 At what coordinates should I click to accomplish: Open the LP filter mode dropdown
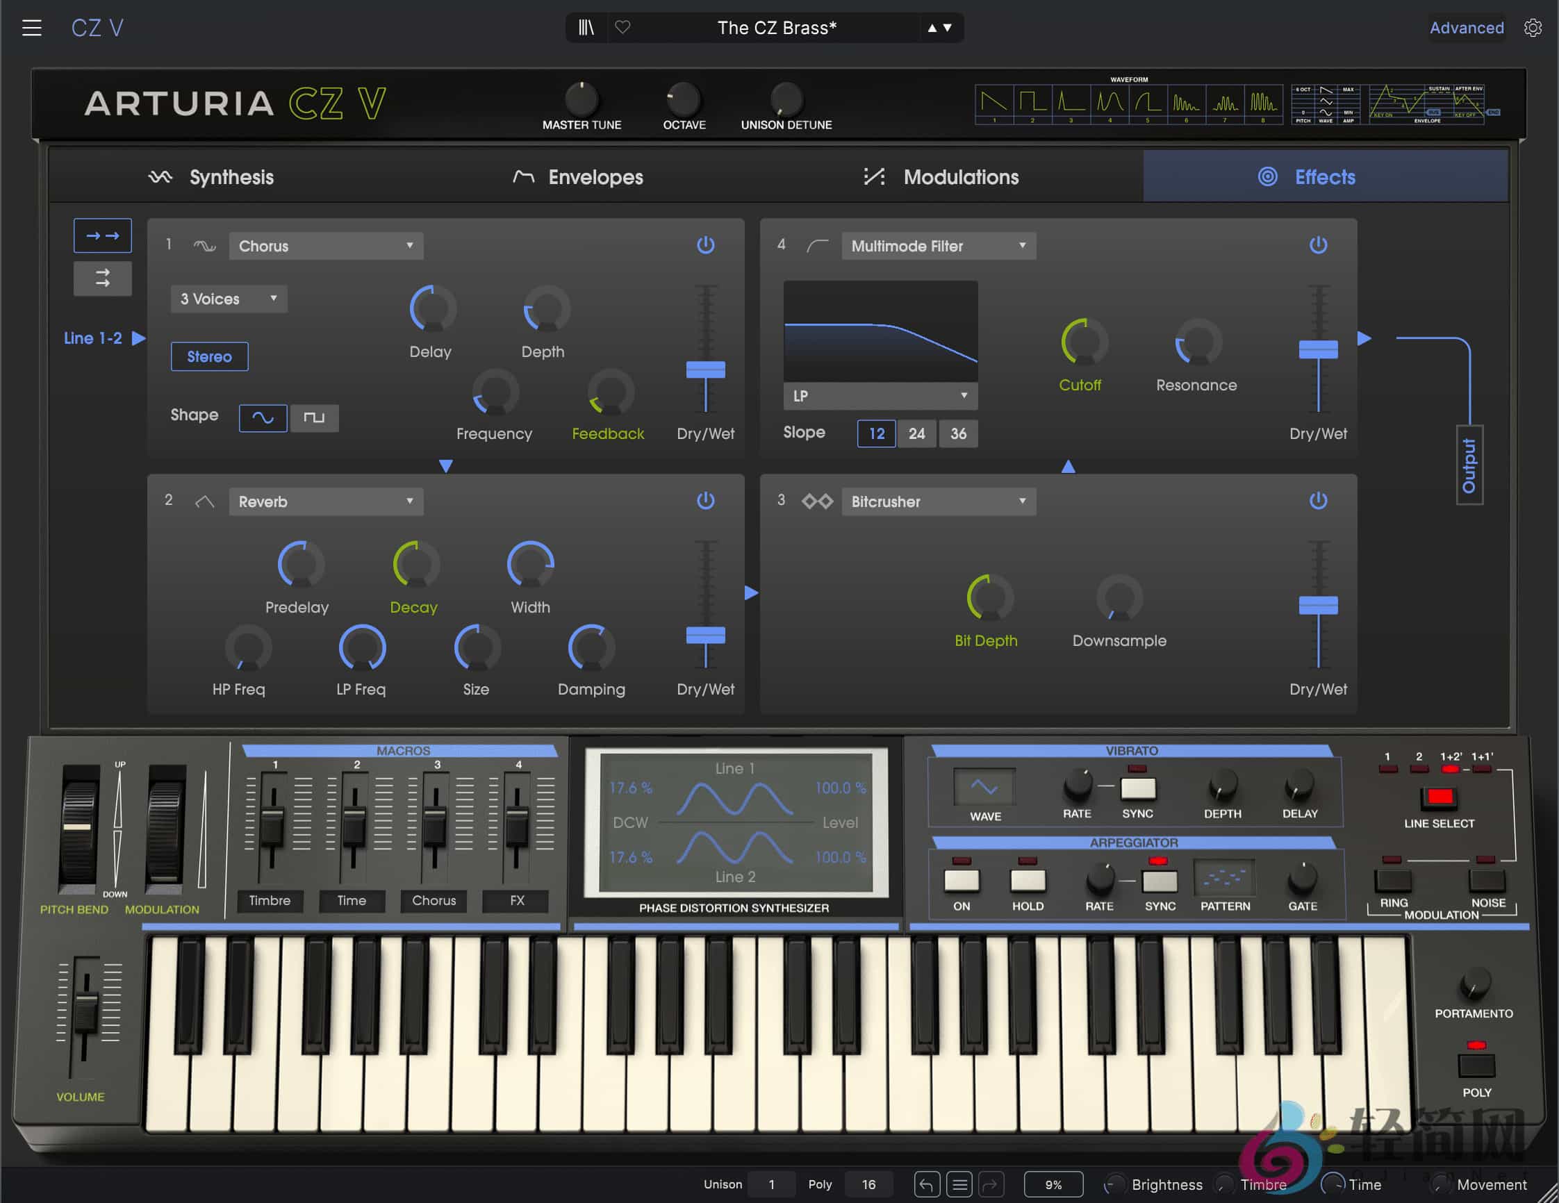880,396
